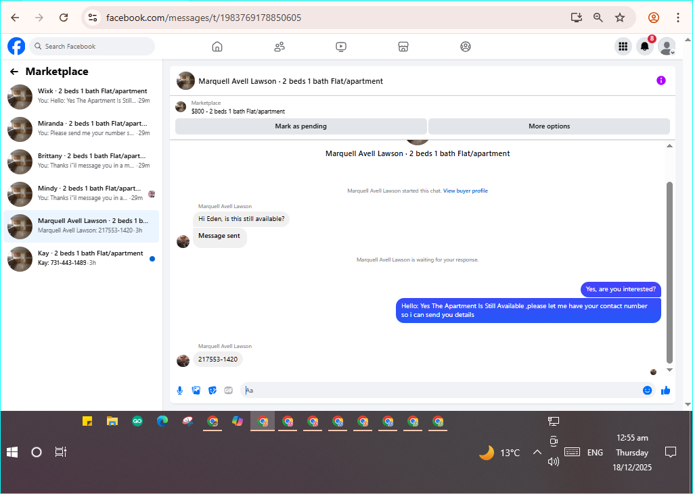Open the Miranda conversation
Viewport: 693px width, 494px height.
click(x=81, y=129)
